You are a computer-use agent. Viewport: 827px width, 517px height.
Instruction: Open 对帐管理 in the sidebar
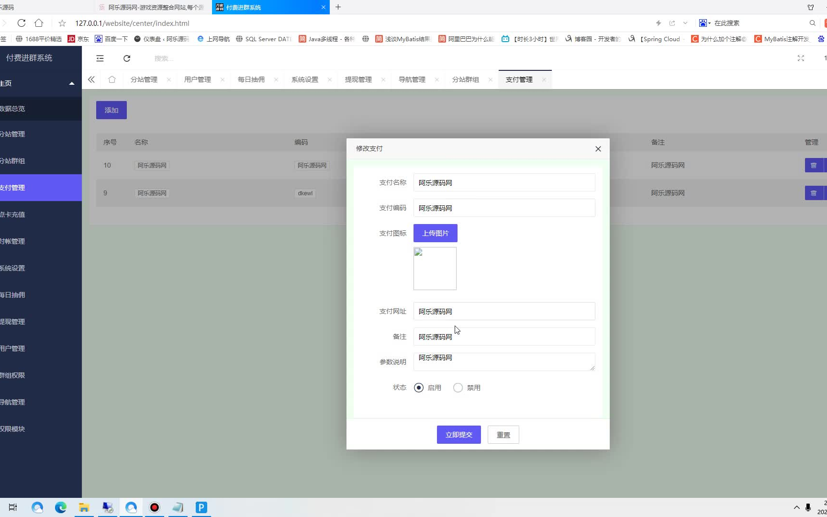41,241
